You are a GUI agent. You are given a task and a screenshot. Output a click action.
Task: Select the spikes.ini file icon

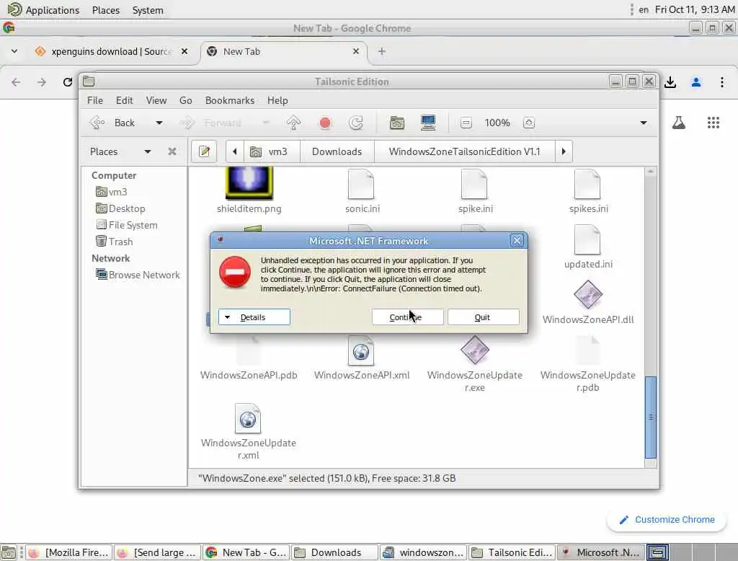click(x=587, y=185)
